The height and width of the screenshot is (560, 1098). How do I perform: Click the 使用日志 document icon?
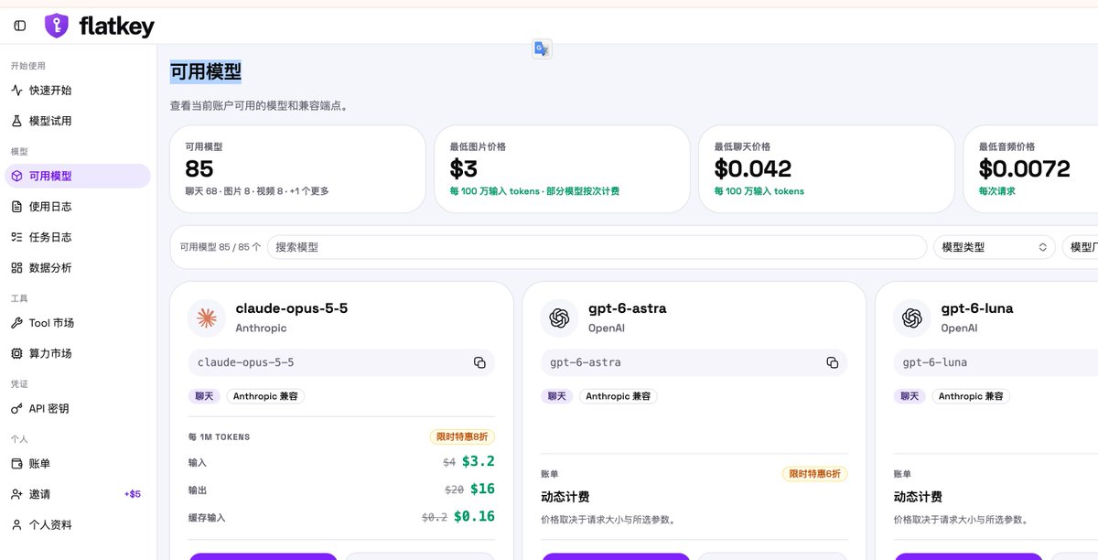pyautogui.click(x=16, y=207)
